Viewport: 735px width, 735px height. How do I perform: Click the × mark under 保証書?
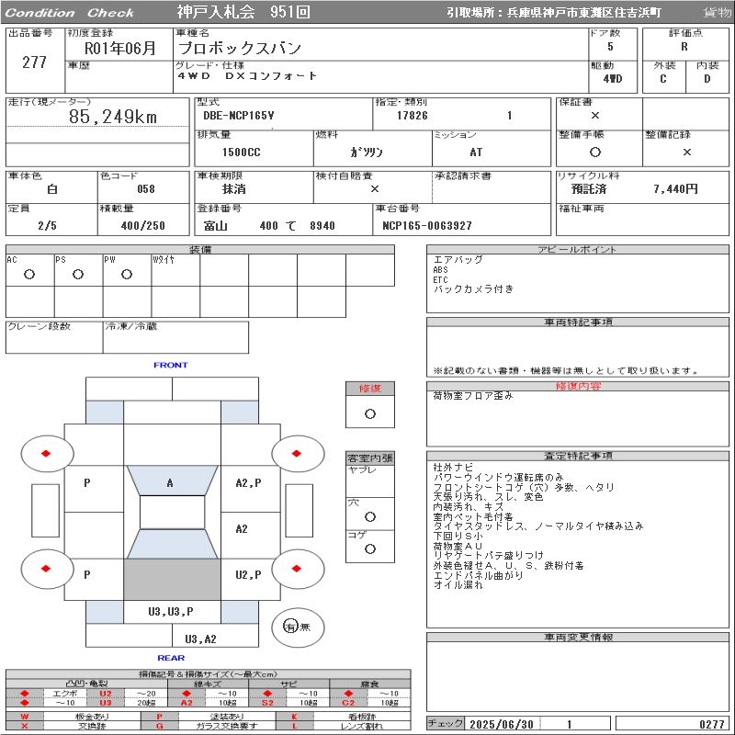[594, 116]
